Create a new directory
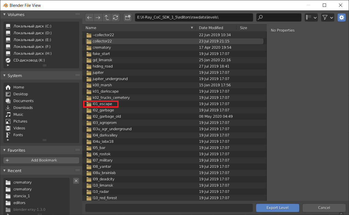Viewport: 349px width, 215px height. click(x=128, y=17)
